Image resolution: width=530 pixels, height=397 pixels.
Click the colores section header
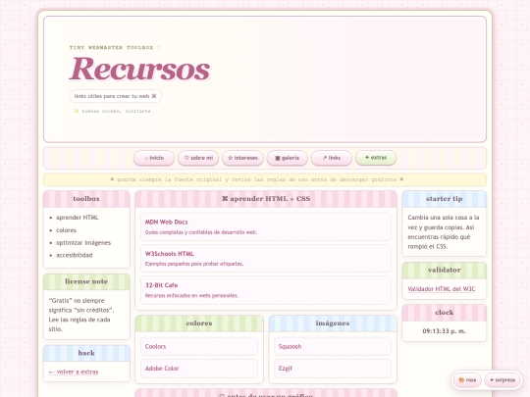199,323
